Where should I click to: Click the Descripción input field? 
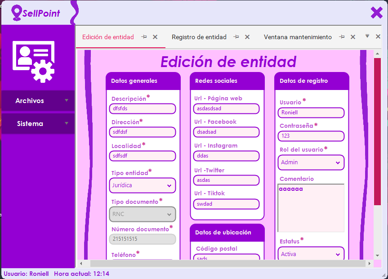pos(143,108)
